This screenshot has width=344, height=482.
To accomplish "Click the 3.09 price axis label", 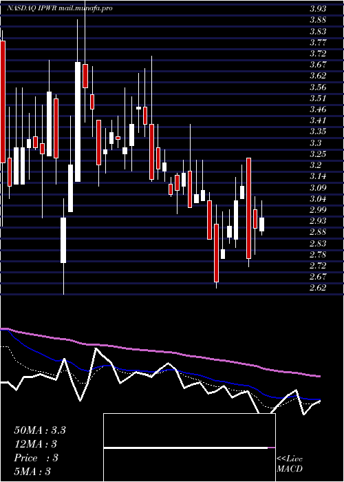I will click(x=318, y=187).
